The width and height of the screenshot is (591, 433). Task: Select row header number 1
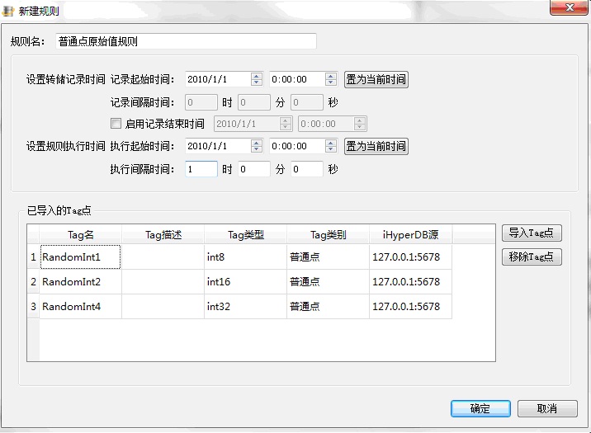33,257
